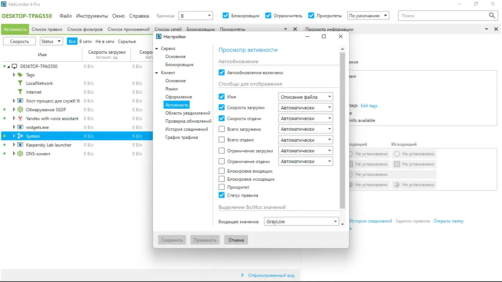Image resolution: width=502 pixels, height=282 pixels.
Task: Click the Tags icon in the tree
Action: [x=20, y=75]
